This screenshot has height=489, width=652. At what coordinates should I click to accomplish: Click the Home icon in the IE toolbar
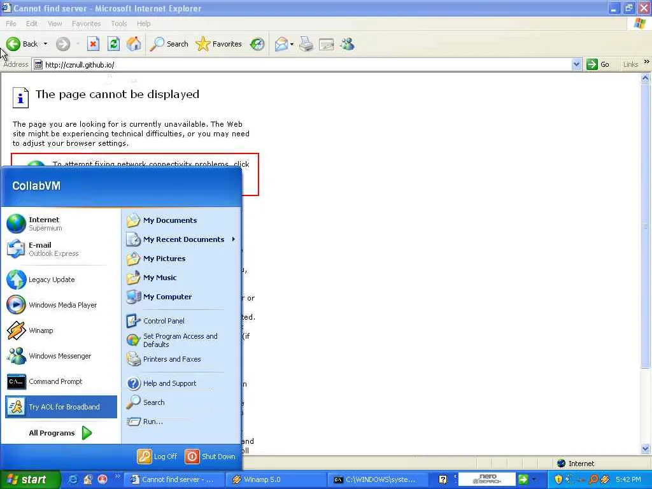(x=134, y=44)
